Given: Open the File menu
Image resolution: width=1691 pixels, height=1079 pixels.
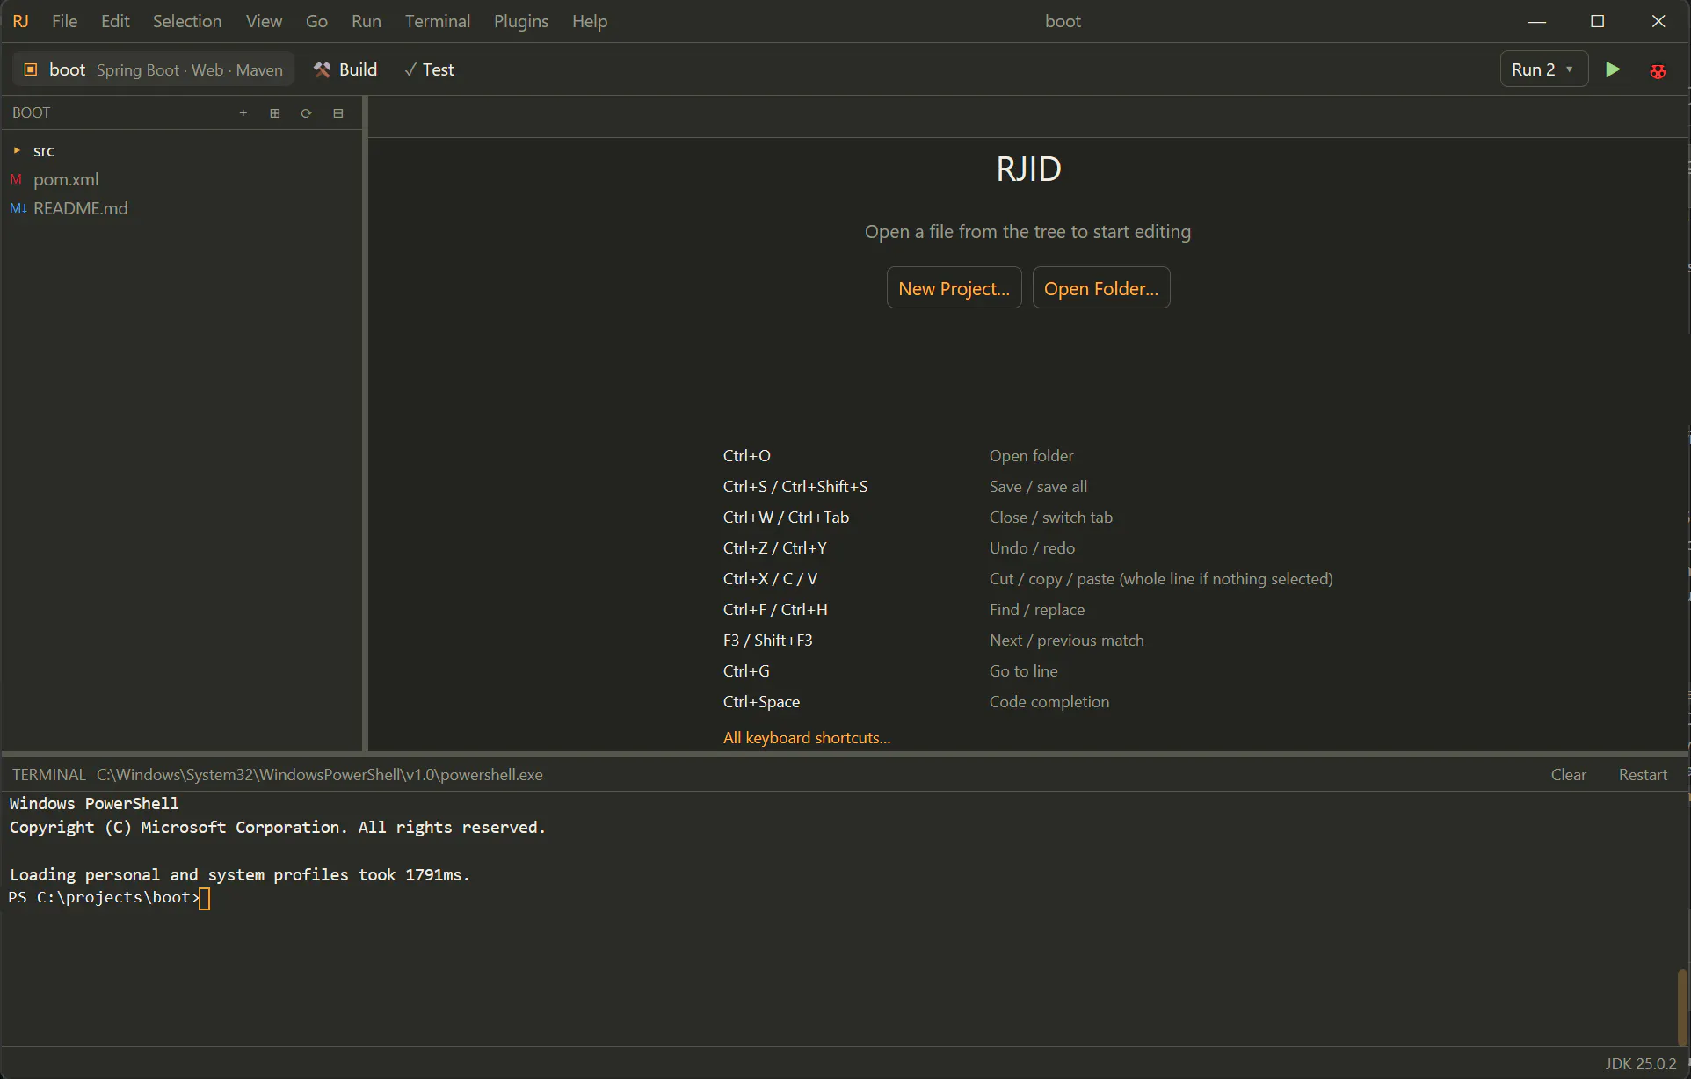Looking at the screenshot, I should [64, 21].
